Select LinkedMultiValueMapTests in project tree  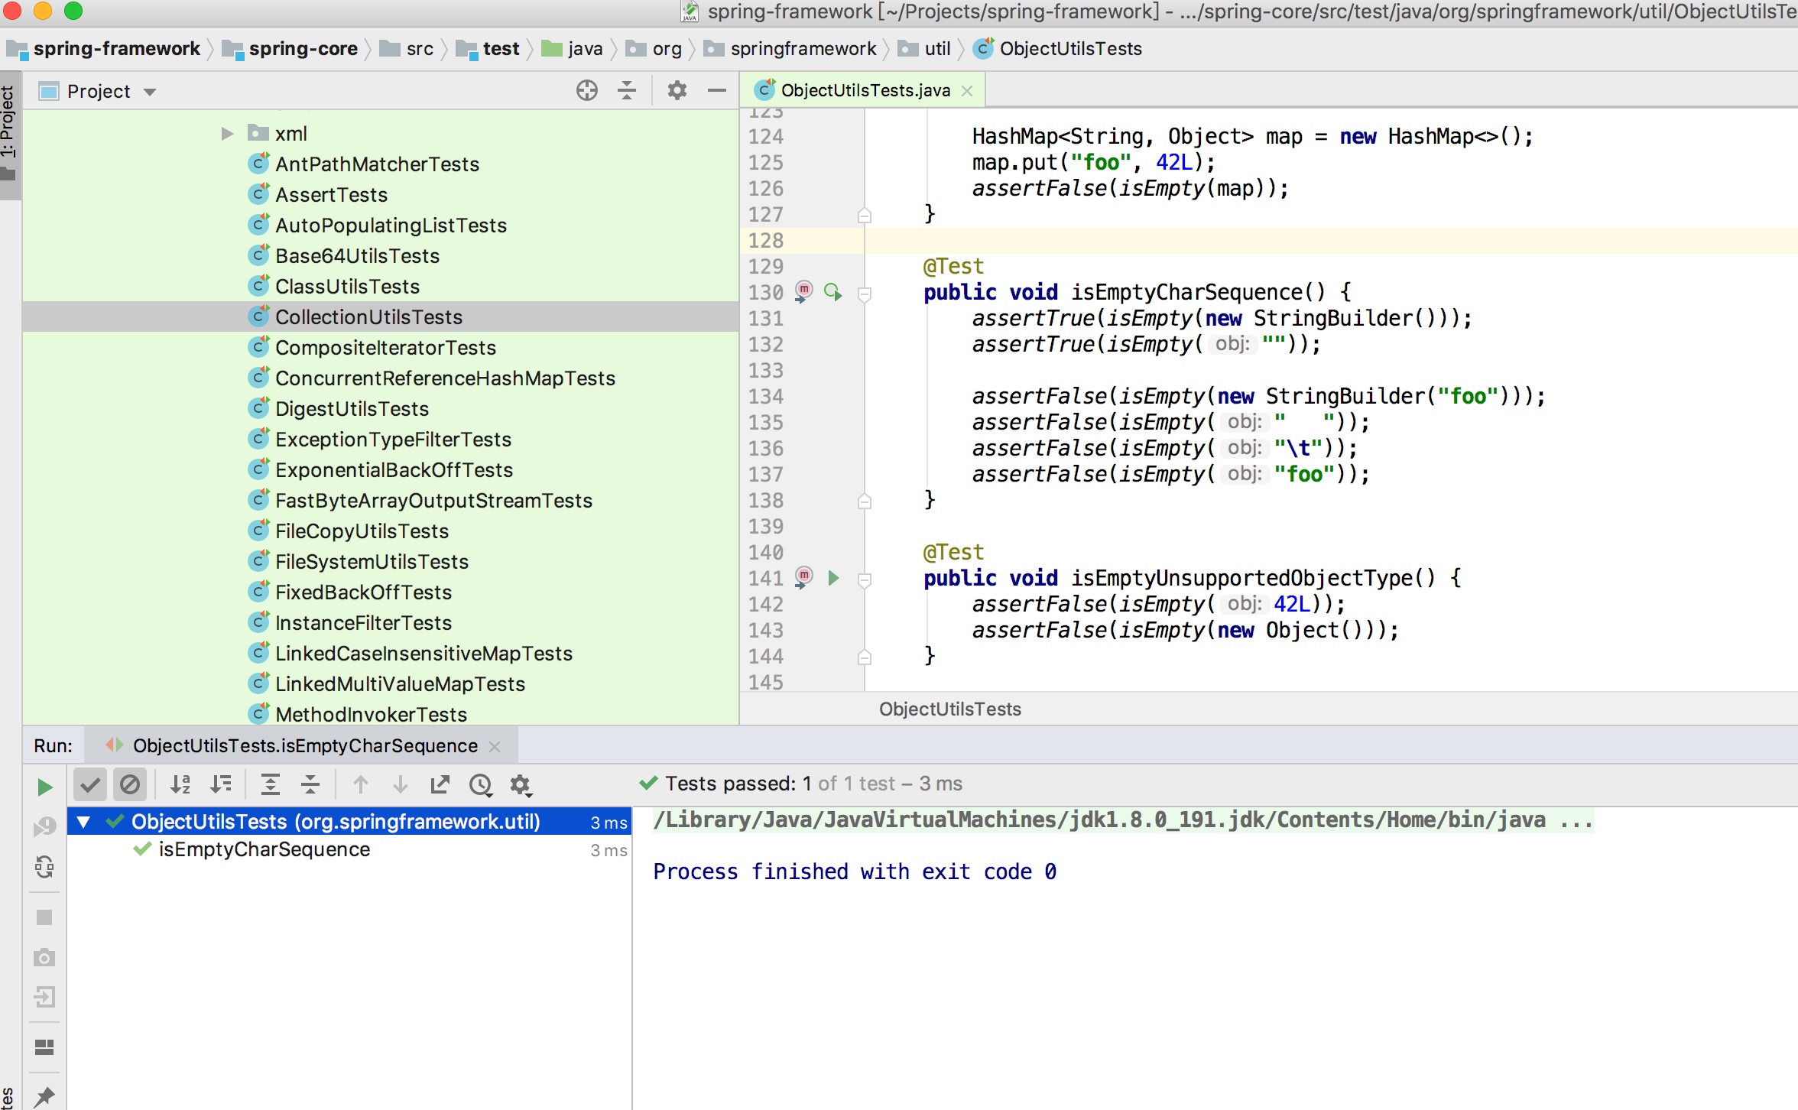click(x=400, y=684)
